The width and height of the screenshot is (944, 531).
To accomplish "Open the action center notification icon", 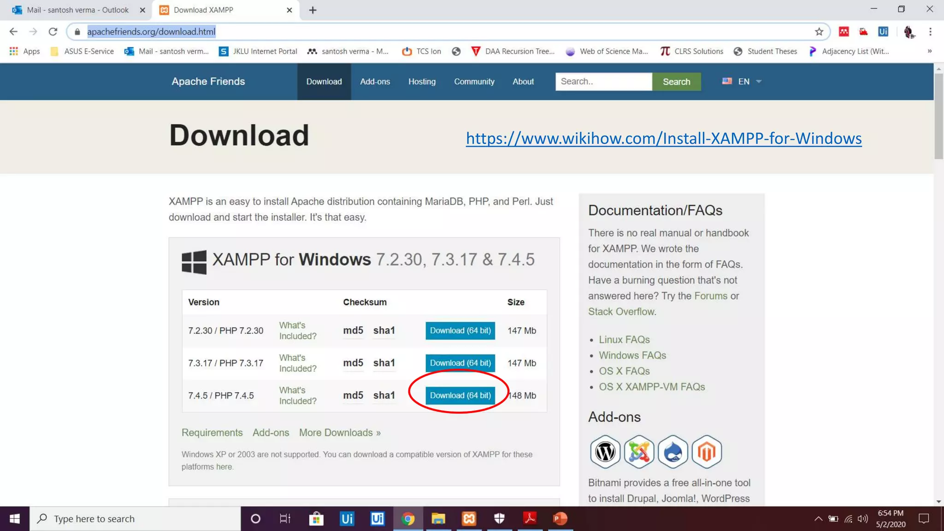I will (924, 519).
